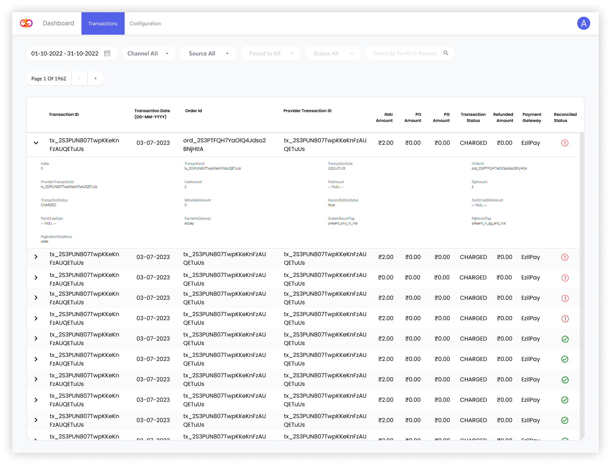Click the search magnifier icon
Viewport: 611px width, 465px height.
coord(446,53)
